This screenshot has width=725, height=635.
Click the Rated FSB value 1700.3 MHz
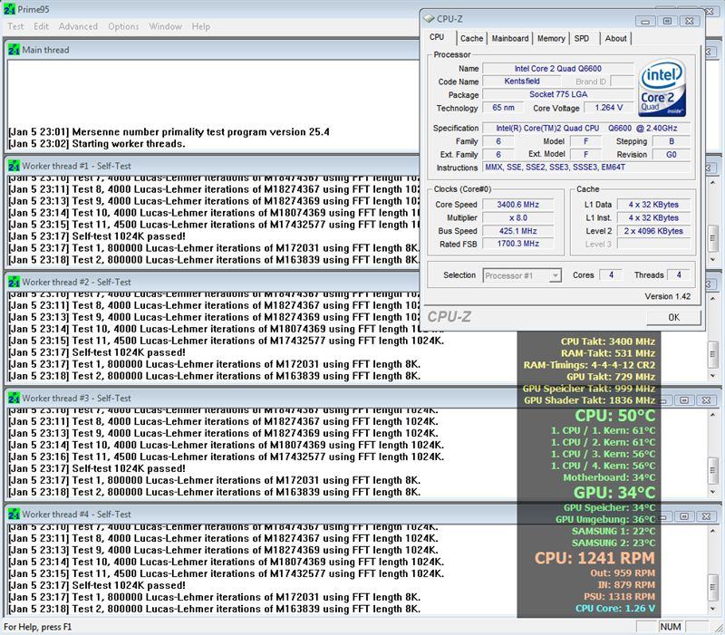pos(517,244)
